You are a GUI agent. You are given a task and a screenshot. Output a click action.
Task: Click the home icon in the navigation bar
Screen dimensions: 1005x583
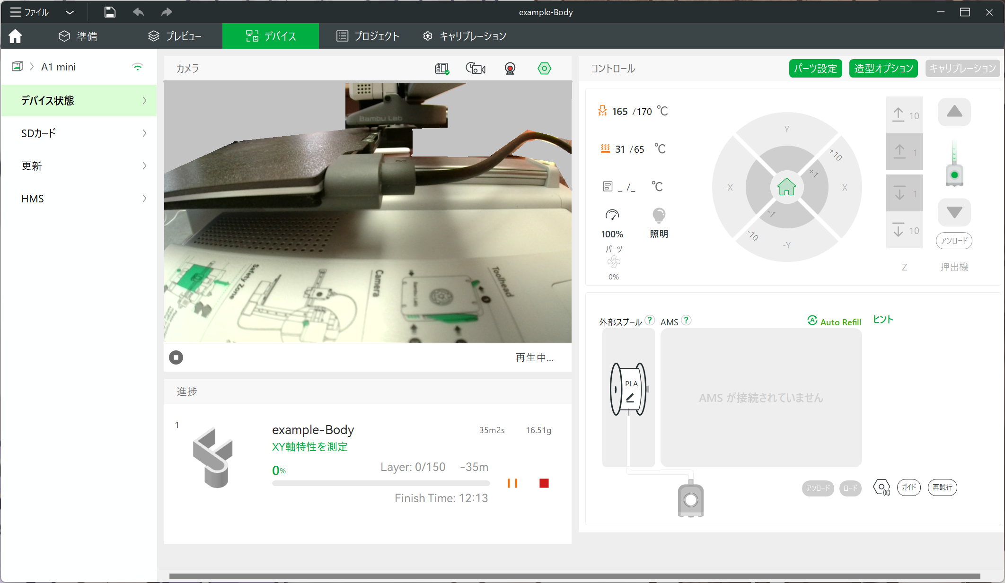click(x=15, y=36)
